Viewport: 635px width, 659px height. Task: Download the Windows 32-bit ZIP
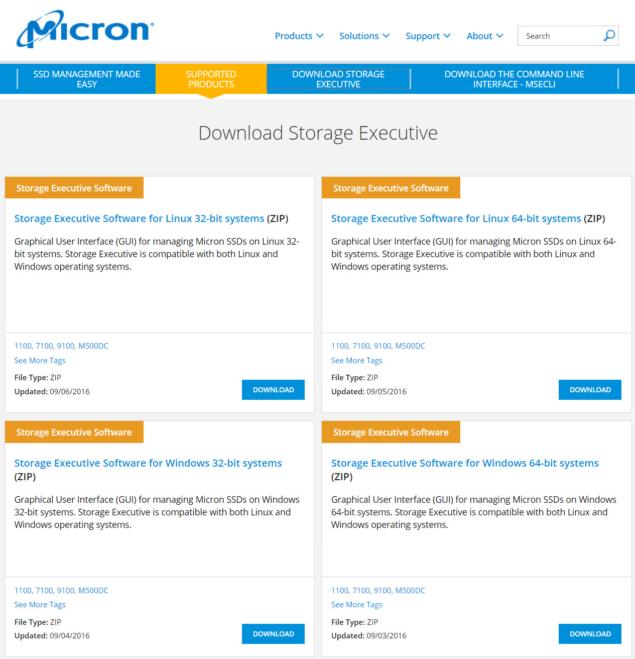point(273,634)
